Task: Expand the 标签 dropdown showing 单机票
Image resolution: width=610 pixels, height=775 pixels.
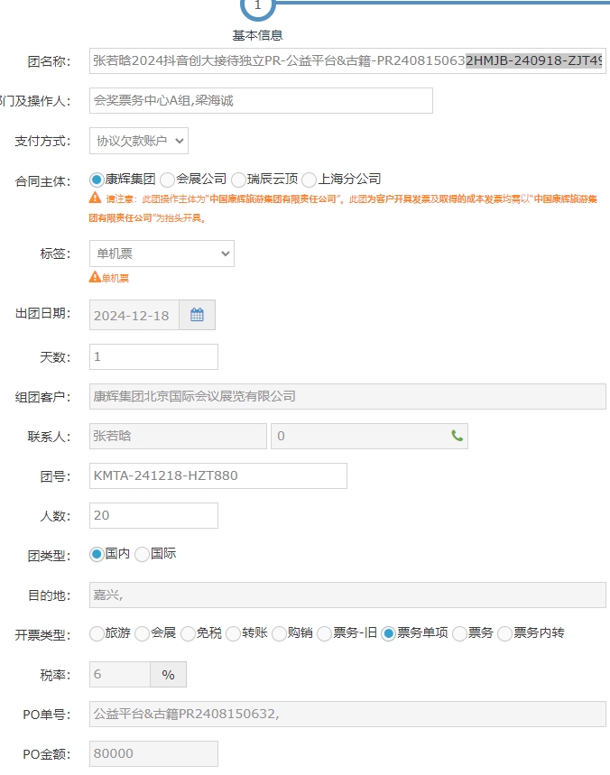Action: [x=162, y=254]
